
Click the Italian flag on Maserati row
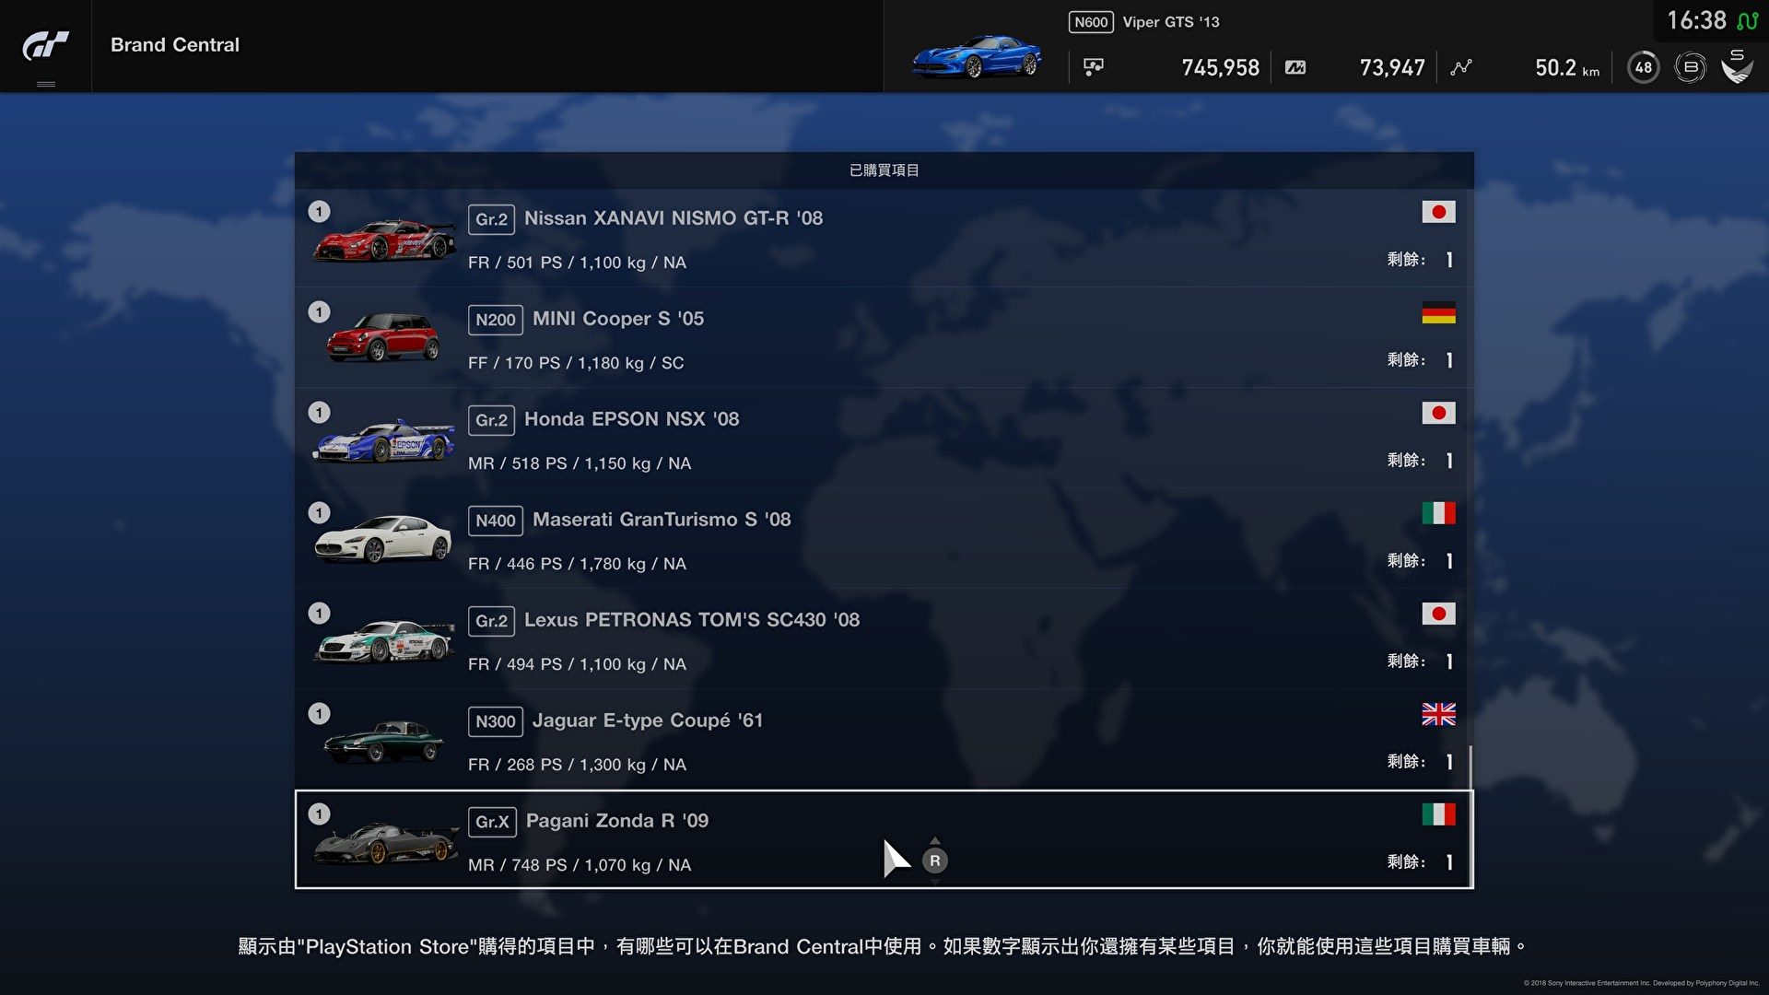click(x=1438, y=513)
